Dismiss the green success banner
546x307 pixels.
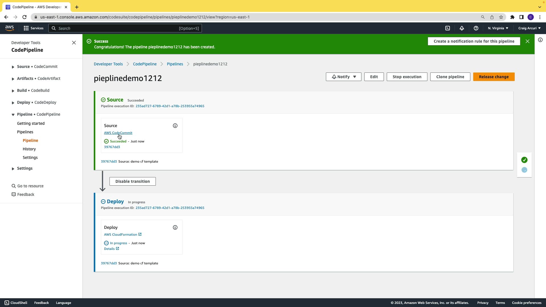tap(528, 41)
